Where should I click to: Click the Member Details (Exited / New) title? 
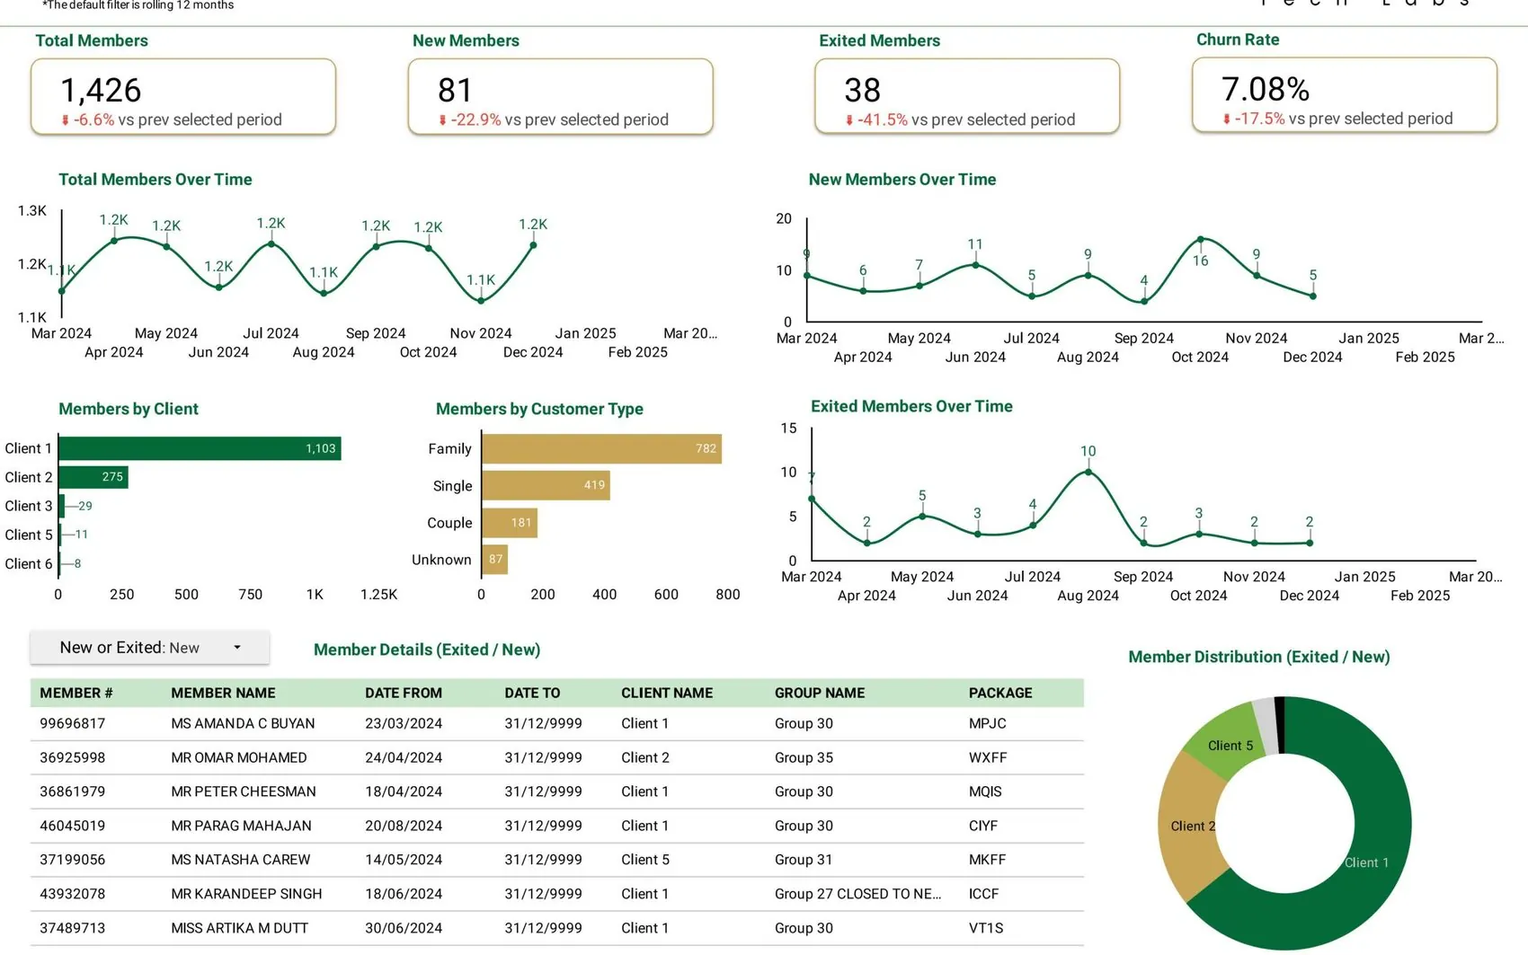(x=427, y=650)
